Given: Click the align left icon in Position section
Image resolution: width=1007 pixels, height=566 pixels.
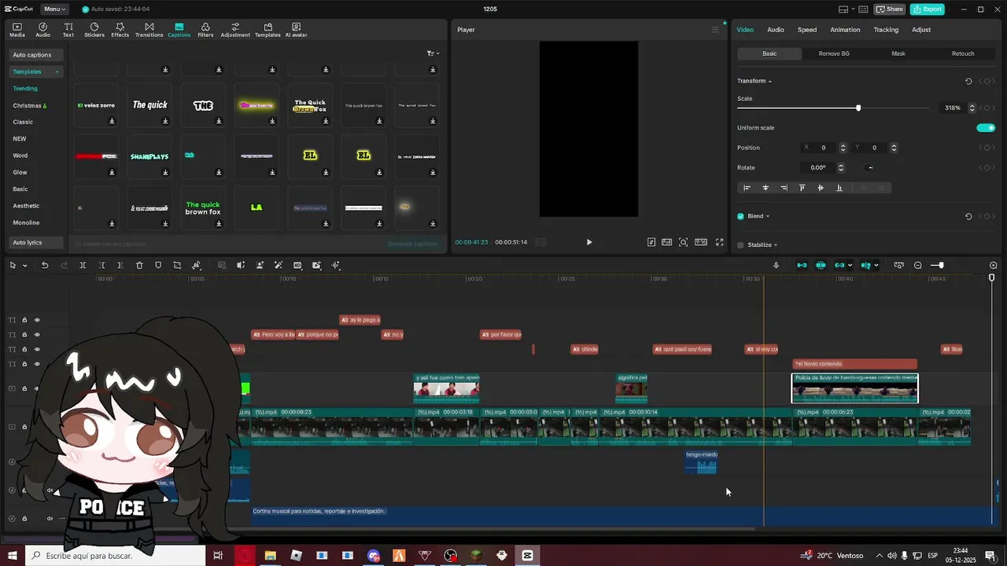Looking at the screenshot, I should coord(747,188).
